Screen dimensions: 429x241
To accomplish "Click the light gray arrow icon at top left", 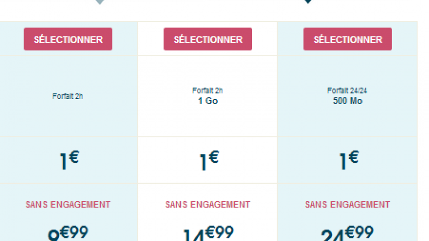I will click(99, 2).
